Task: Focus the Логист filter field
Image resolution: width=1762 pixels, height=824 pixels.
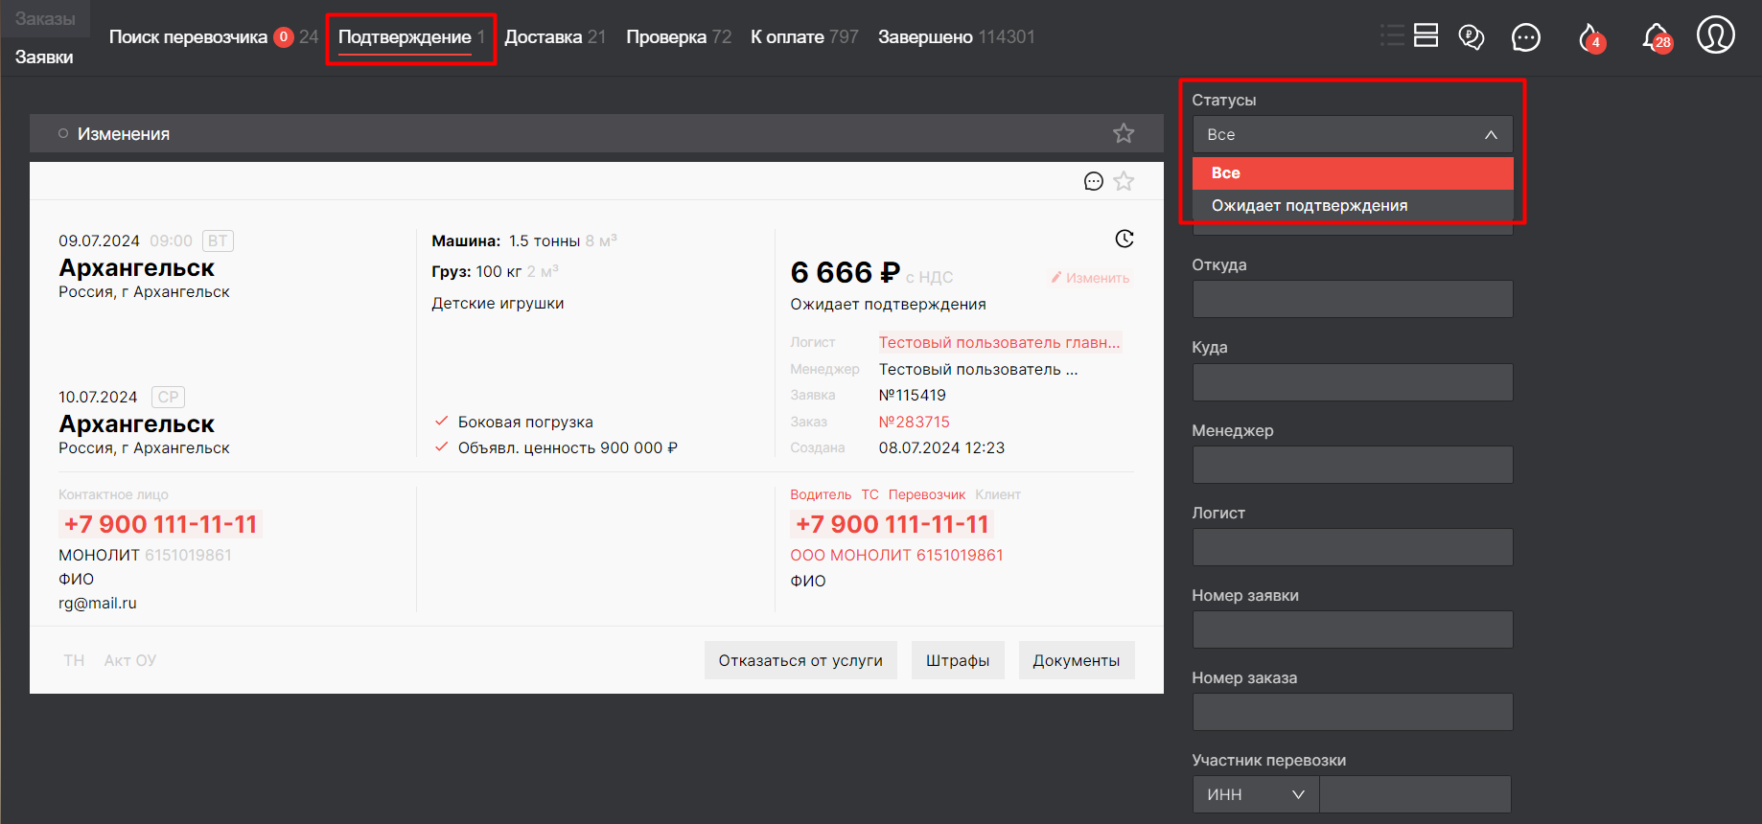Action: (1353, 547)
